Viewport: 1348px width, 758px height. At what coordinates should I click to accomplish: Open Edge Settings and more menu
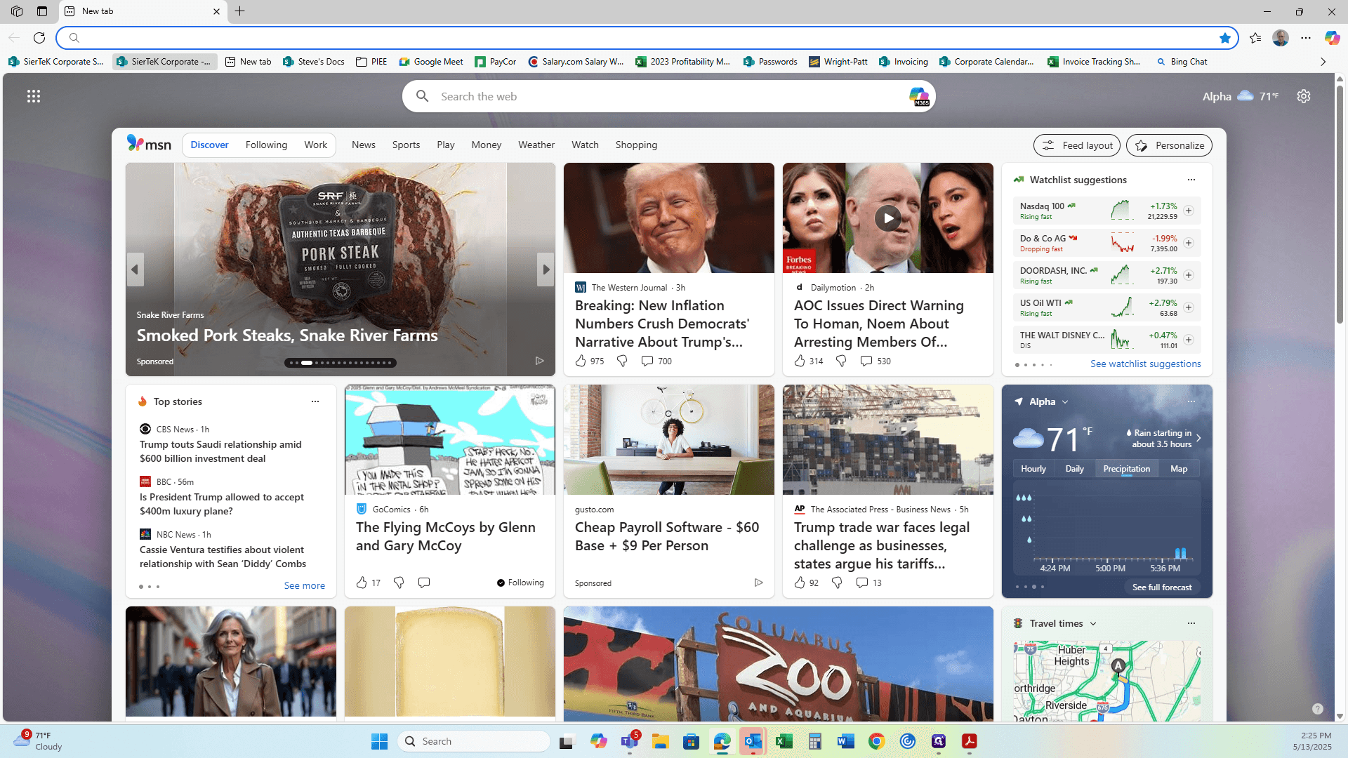coord(1306,38)
